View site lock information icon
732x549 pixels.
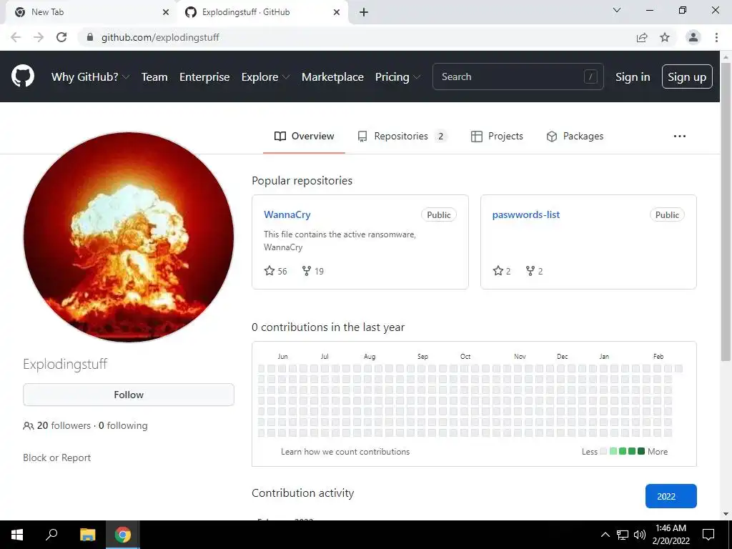[90, 37]
